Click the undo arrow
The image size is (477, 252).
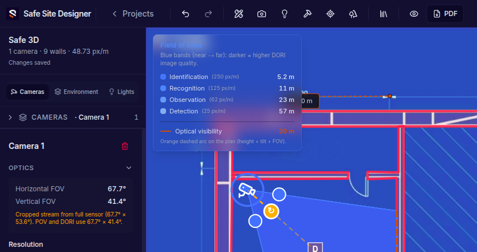pyautogui.click(x=186, y=14)
